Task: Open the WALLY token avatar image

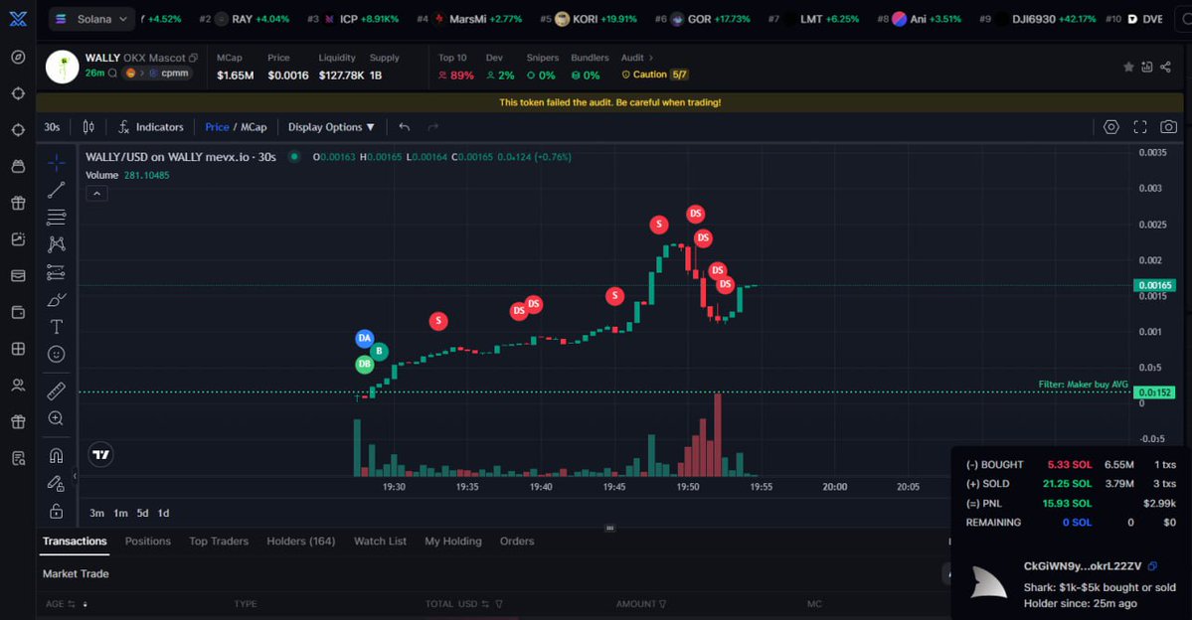Action: pos(63,67)
